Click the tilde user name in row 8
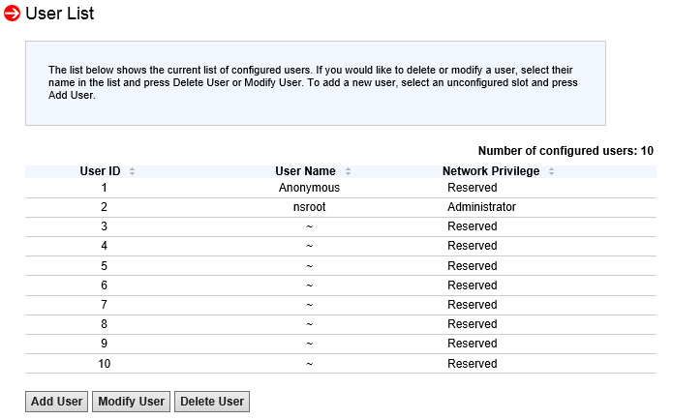Screen dimensions: 673x420 coord(310,324)
